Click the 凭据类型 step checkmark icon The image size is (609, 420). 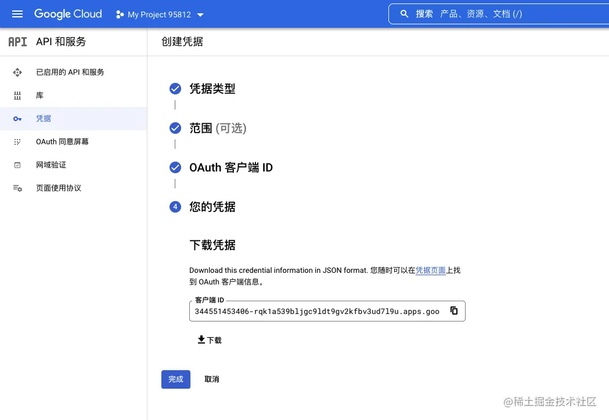pyautogui.click(x=175, y=89)
